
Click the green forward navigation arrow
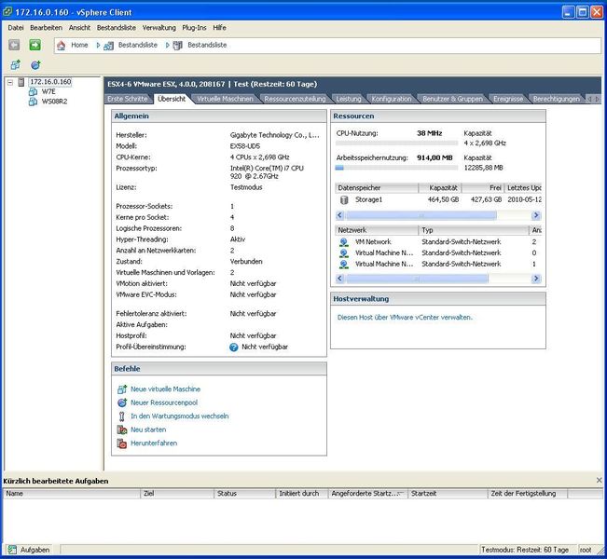pyautogui.click(x=34, y=45)
